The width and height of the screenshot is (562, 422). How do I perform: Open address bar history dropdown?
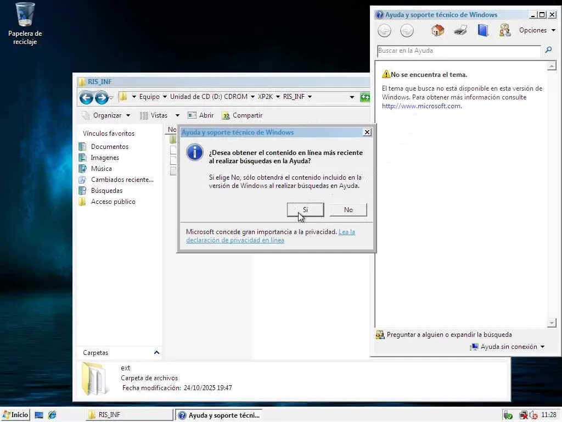coord(352,97)
